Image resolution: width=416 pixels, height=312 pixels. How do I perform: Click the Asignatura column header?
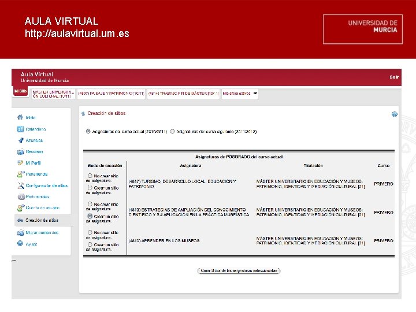(191, 166)
